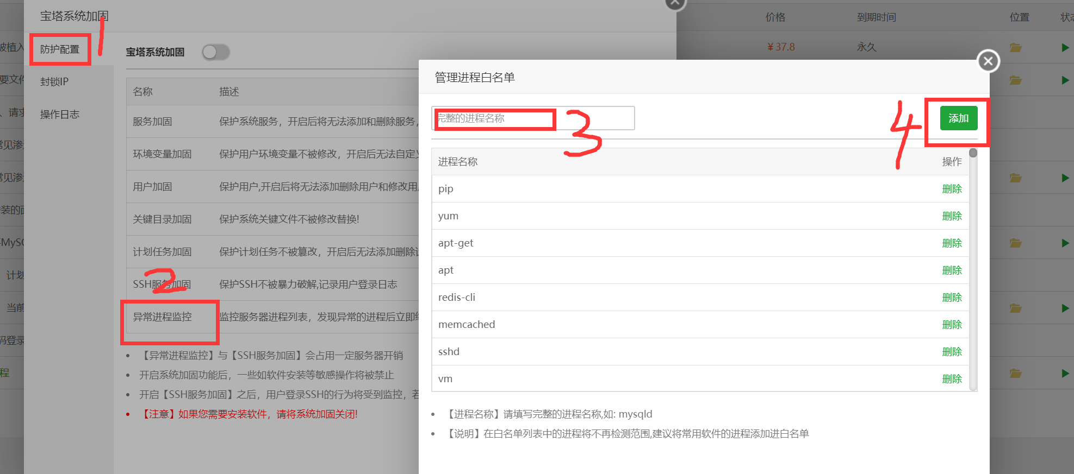Remove apt-get via its 删除 link
Screen dimensions: 1074x474
point(952,243)
